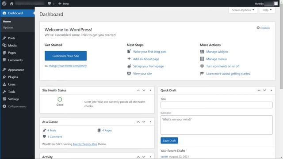The image size is (283, 159).
Task: Click the Manage widgets icon
Action: (202, 52)
